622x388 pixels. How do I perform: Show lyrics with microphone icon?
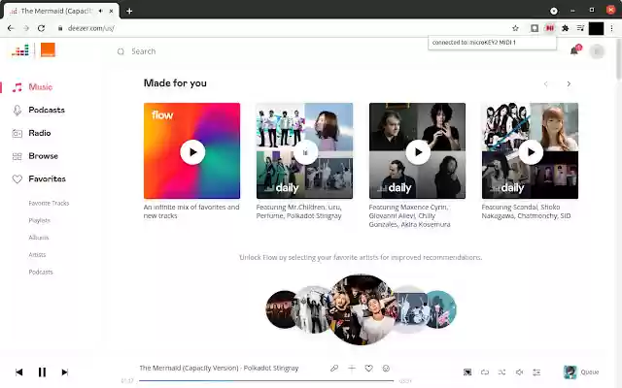pos(334,369)
